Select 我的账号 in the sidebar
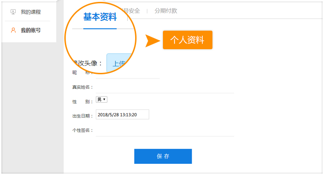The image size is (324, 175). (31, 30)
